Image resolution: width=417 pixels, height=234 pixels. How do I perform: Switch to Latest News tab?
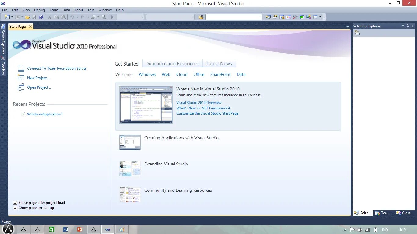[219, 64]
